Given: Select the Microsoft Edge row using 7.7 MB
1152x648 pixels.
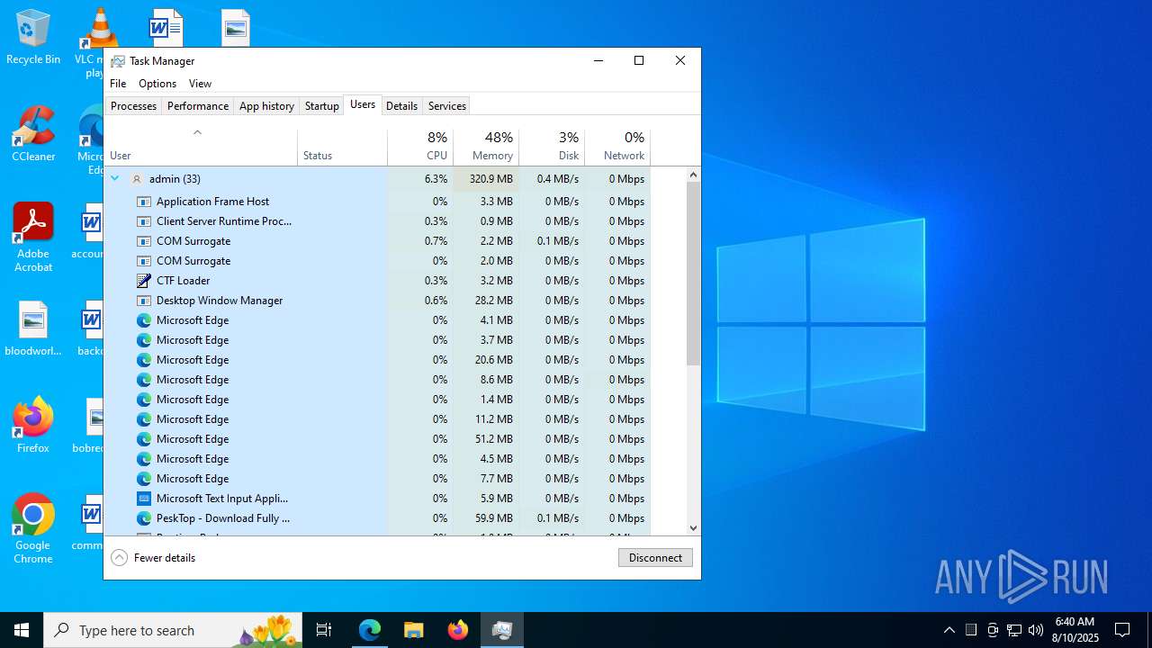Looking at the screenshot, I should coord(377,479).
